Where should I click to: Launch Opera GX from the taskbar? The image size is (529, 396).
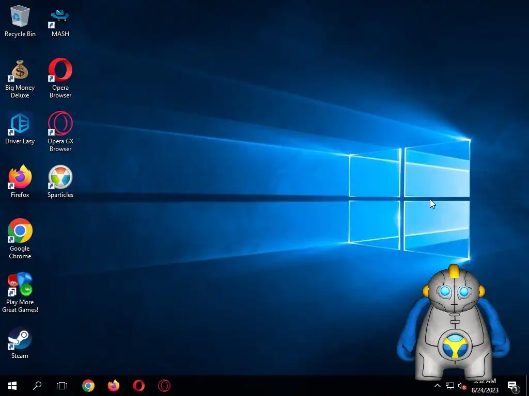[164, 386]
